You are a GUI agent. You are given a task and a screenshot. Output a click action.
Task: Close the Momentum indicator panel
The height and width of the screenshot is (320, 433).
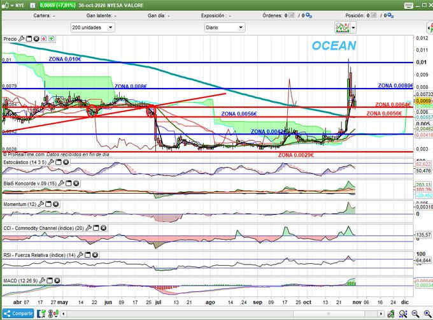click(56, 204)
